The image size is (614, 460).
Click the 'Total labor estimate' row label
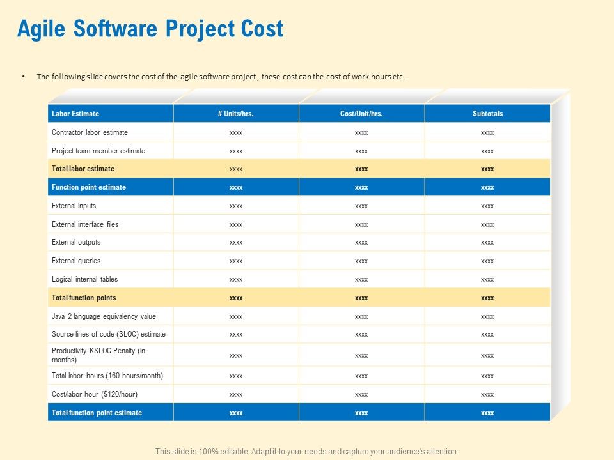pos(83,169)
